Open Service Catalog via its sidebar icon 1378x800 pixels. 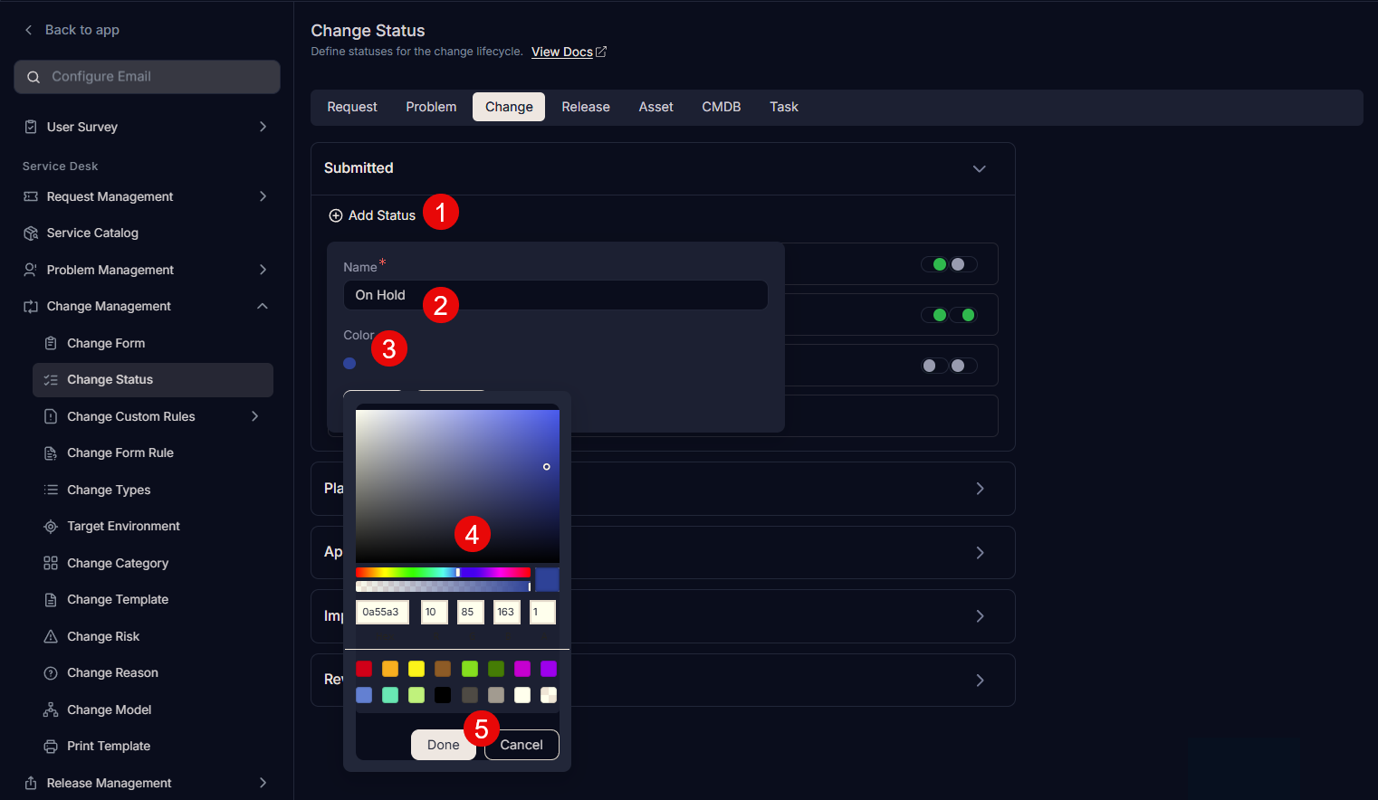point(31,233)
